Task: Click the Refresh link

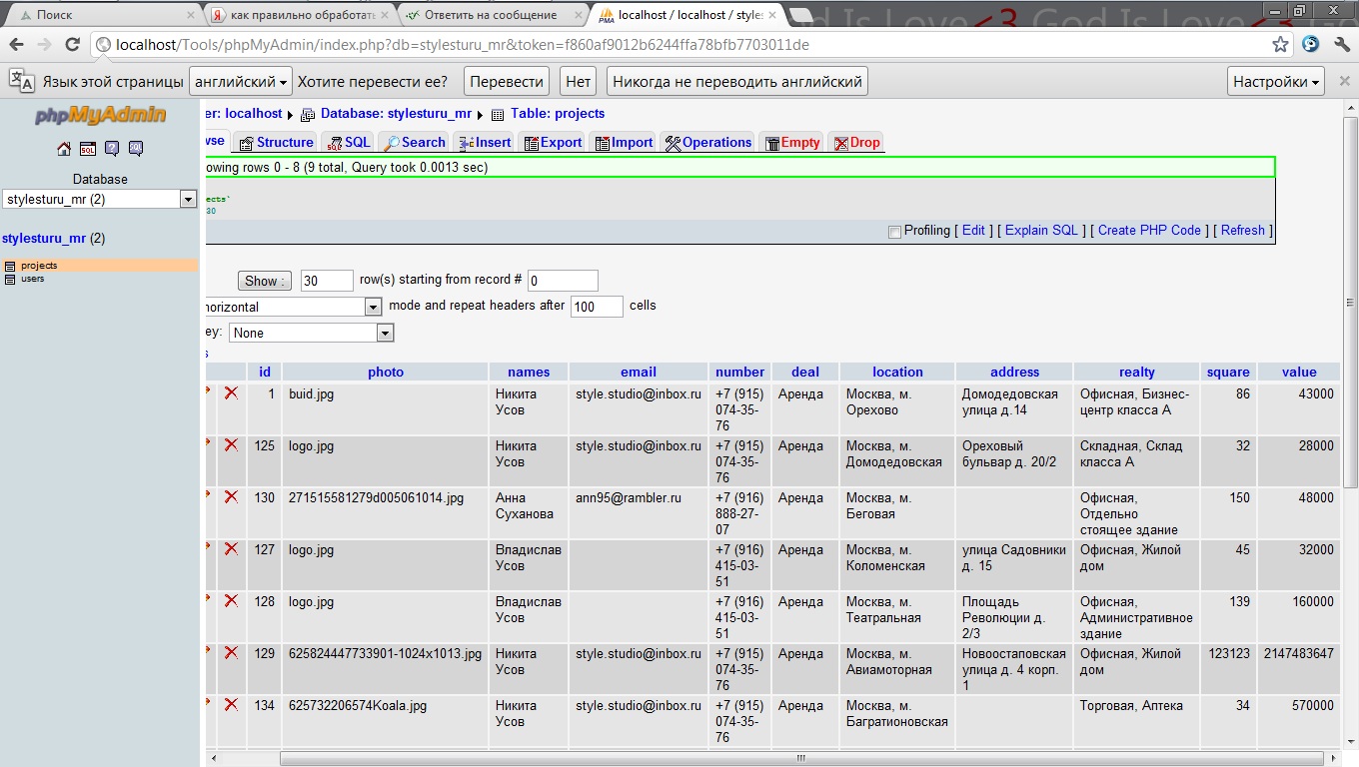Action: tap(1242, 231)
